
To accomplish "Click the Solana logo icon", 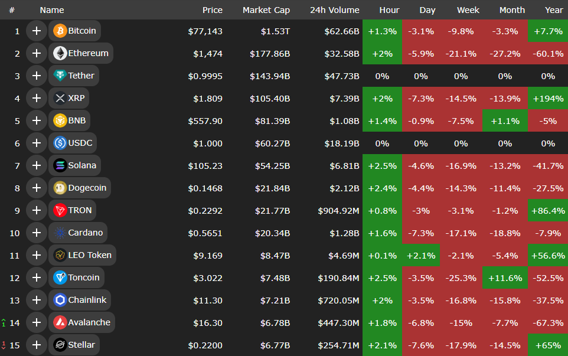I will point(60,165).
